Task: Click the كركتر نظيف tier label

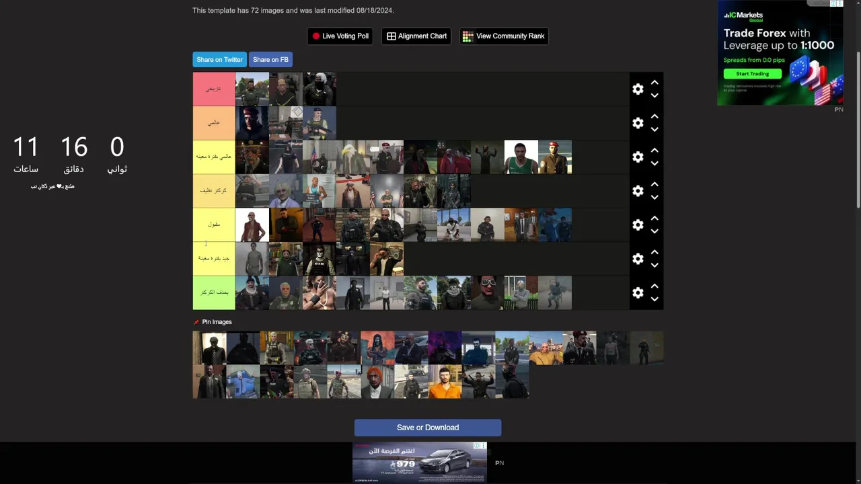Action: pos(214,191)
